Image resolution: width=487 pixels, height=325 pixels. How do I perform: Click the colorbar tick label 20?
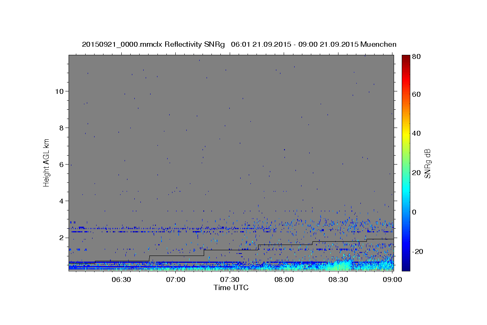pos(416,173)
